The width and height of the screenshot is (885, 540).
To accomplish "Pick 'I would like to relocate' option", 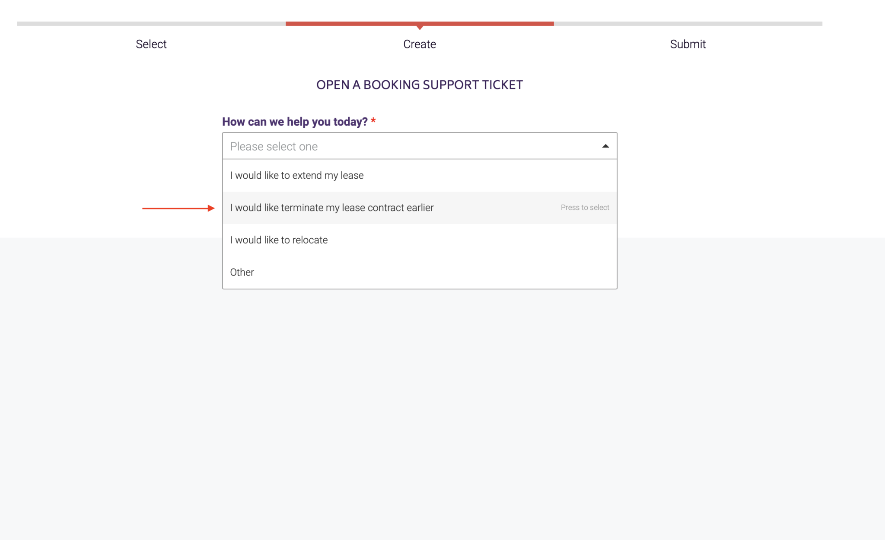I will click(x=420, y=240).
